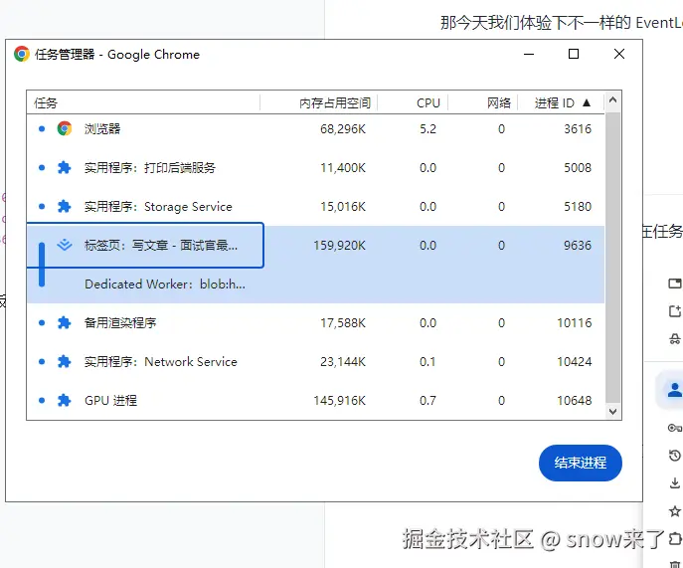The image size is (683, 568).
Task: Select 实用程序: Network Service row
Action: (x=315, y=362)
